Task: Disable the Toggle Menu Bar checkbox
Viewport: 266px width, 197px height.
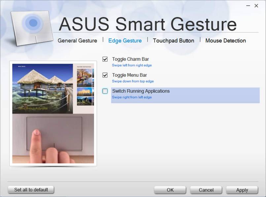Action: (x=105, y=75)
